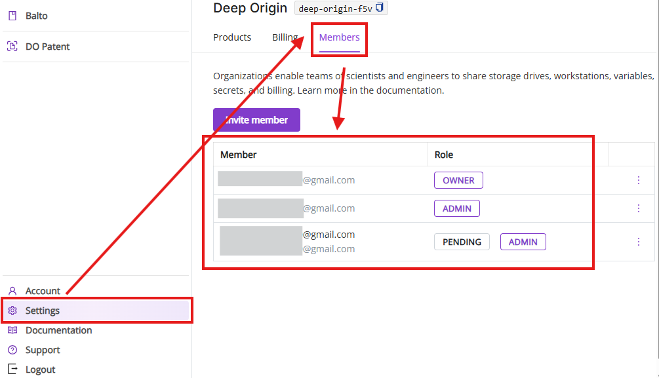Switch to the Products tab

(x=232, y=37)
